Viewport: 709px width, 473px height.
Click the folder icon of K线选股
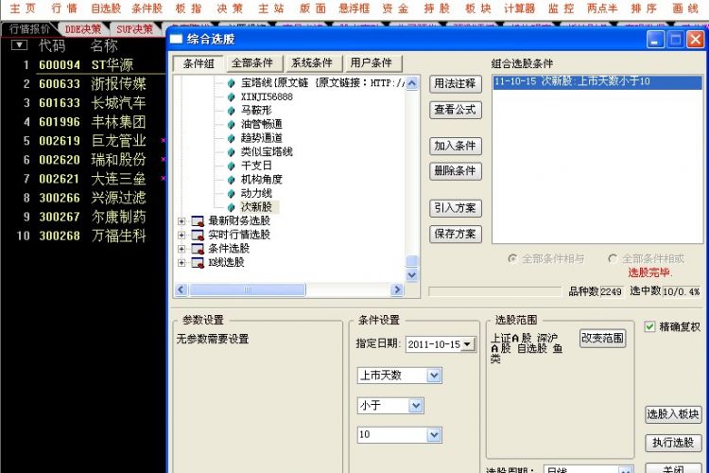[198, 263]
